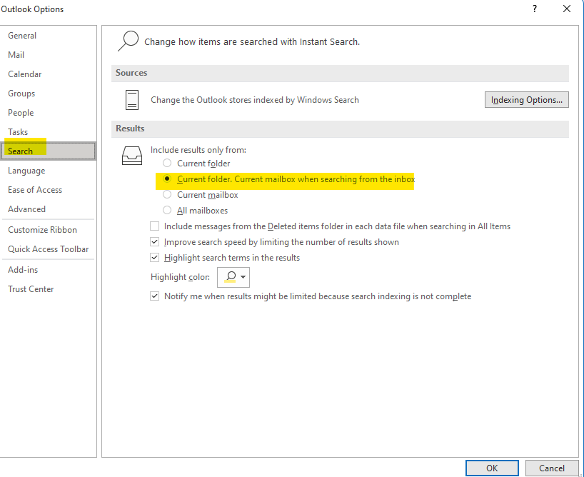Go to the Add-ins page
Viewport: 584px width, 477px height.
tap(23, 270)
